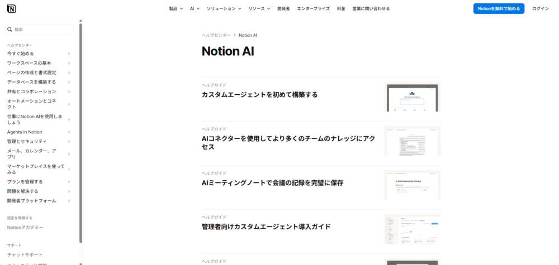Click thumbnail for AIコネクター article
Screen dimensions: 559x265
coord(412,141)
